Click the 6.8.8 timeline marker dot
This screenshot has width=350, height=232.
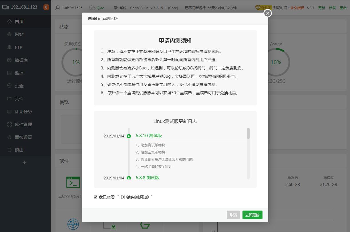click(x=129, y=178)
